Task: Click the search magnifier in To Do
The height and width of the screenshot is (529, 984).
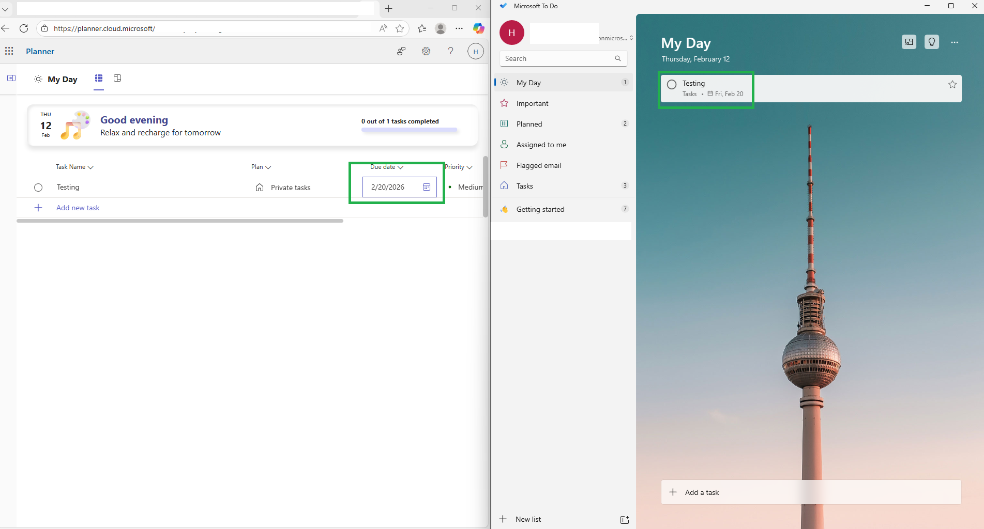Action: pos(618,58)
